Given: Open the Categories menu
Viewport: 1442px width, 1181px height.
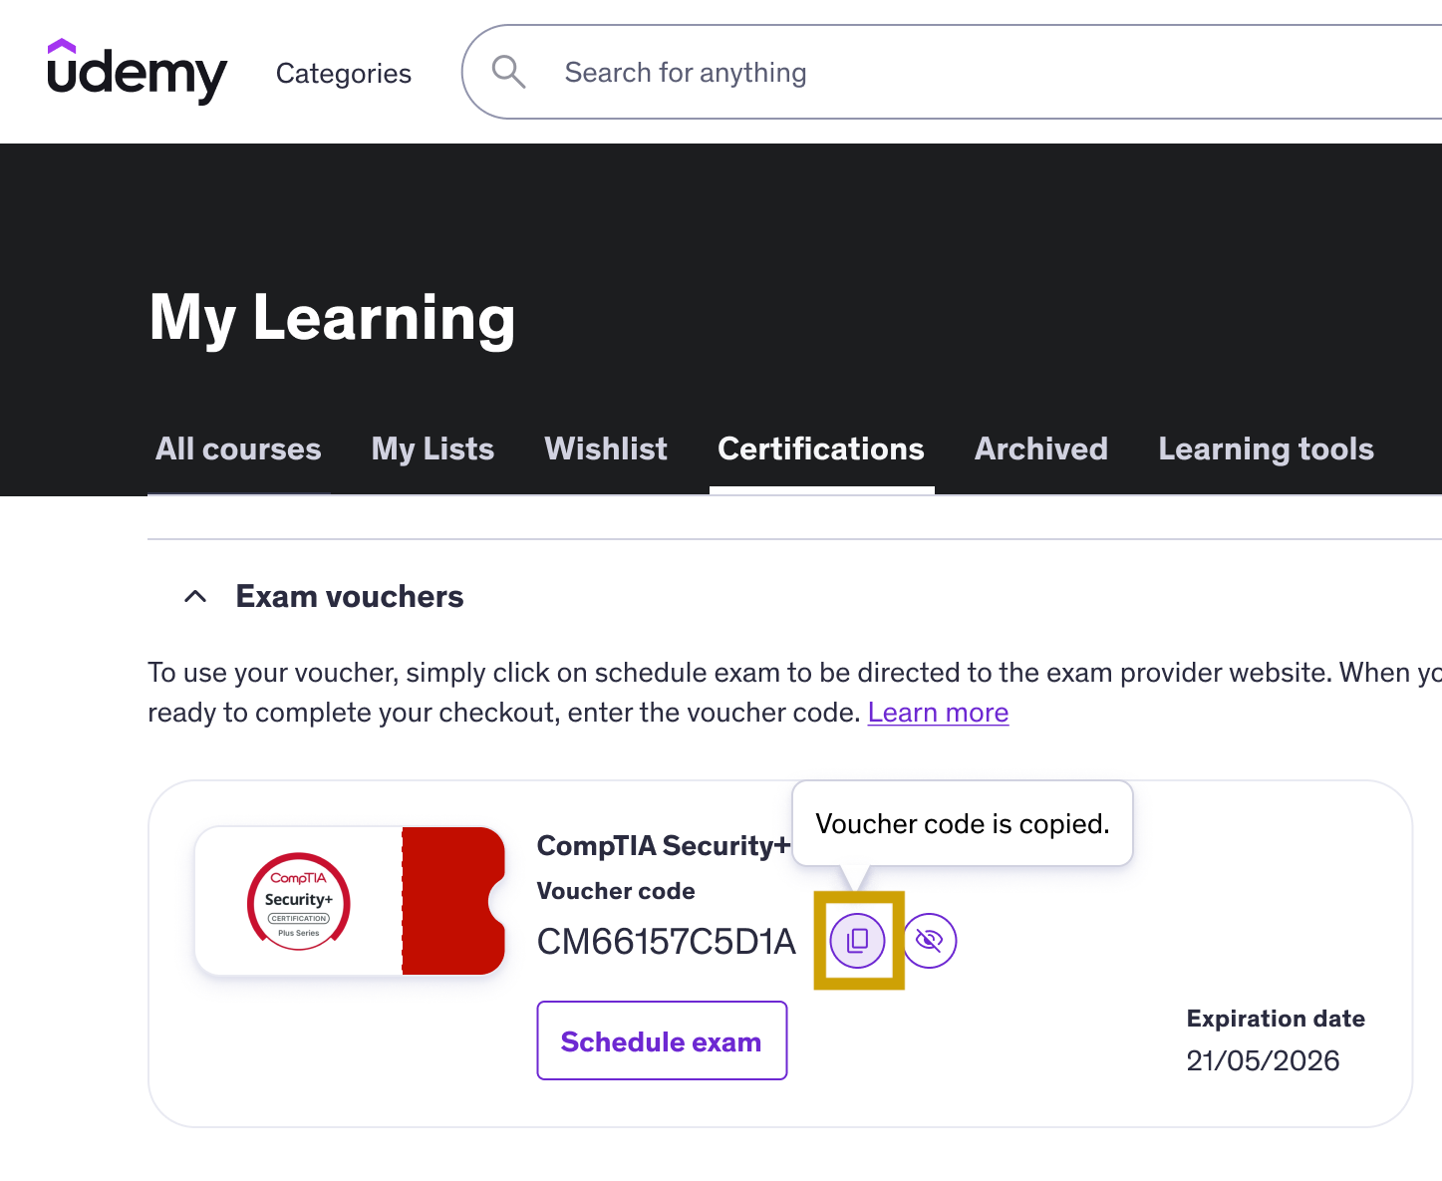Looking at the screenshot, I should pos(344,73).
